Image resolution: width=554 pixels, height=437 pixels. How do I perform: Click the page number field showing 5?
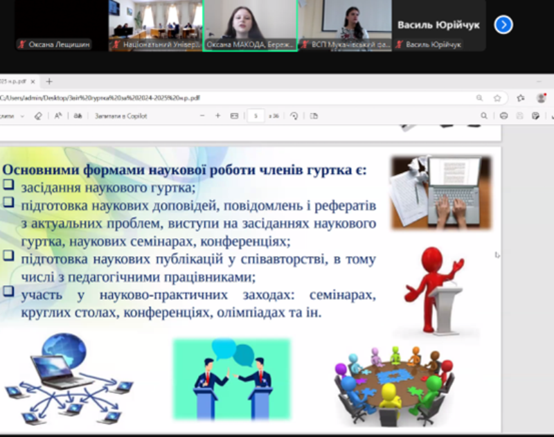click(x=256, y=116)
